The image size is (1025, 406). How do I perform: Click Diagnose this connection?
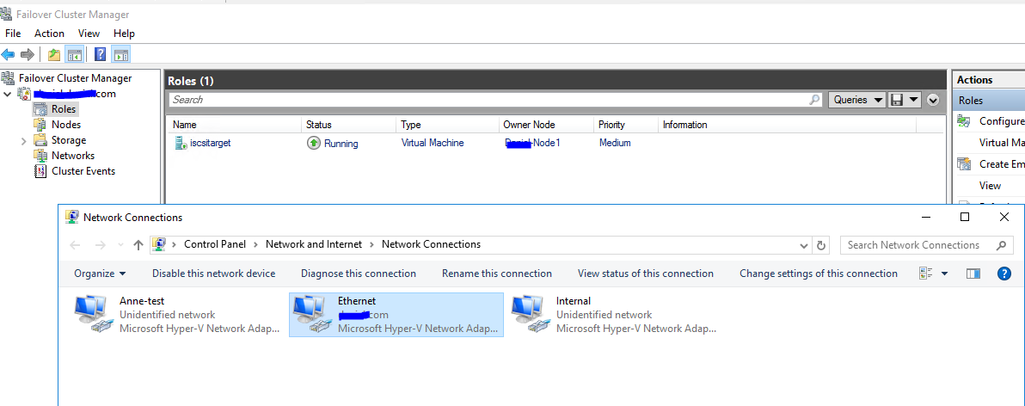point(359,274)
